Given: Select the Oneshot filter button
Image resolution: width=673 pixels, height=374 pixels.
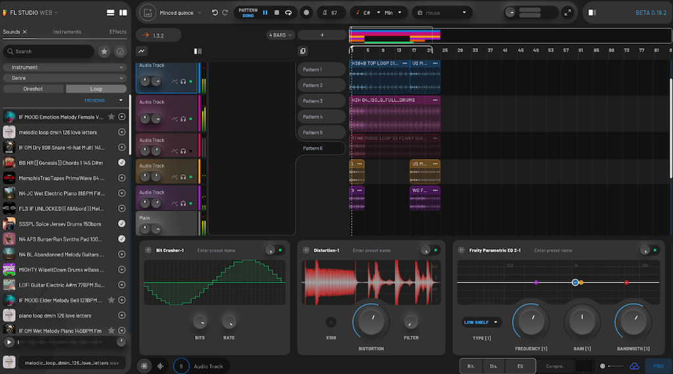Looking at the screenshot, I should pos(33,89).
